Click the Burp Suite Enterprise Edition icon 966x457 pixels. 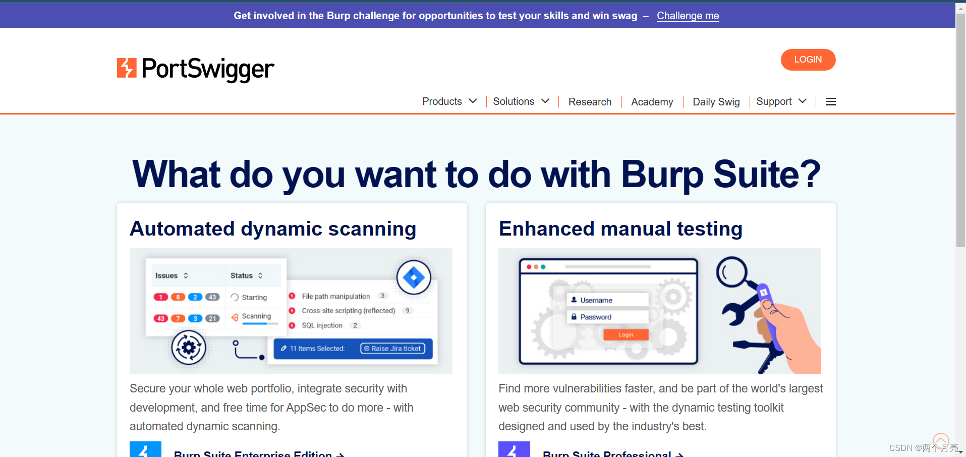click(145, 449)
